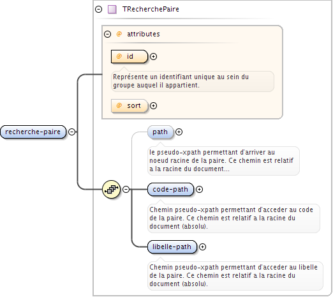
Task: Select the recherche-paire root element
Action: pos(33,132)
